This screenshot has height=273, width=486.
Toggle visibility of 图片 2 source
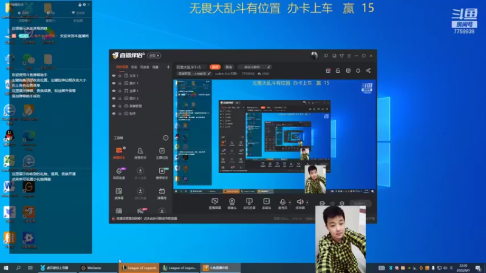pyautogui.click(x=114, y=98)
